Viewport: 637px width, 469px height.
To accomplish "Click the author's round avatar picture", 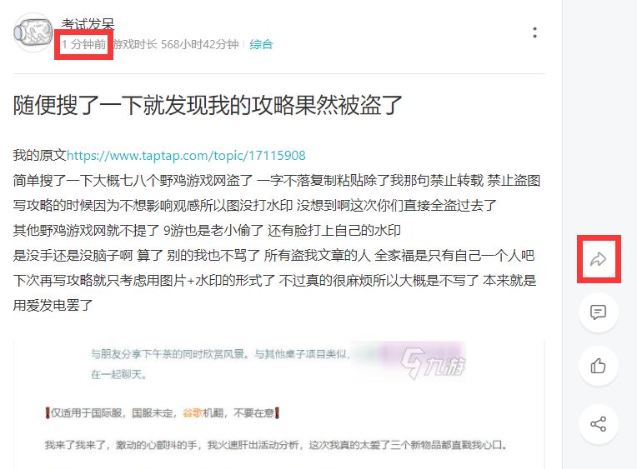I will tap(33, 32).
